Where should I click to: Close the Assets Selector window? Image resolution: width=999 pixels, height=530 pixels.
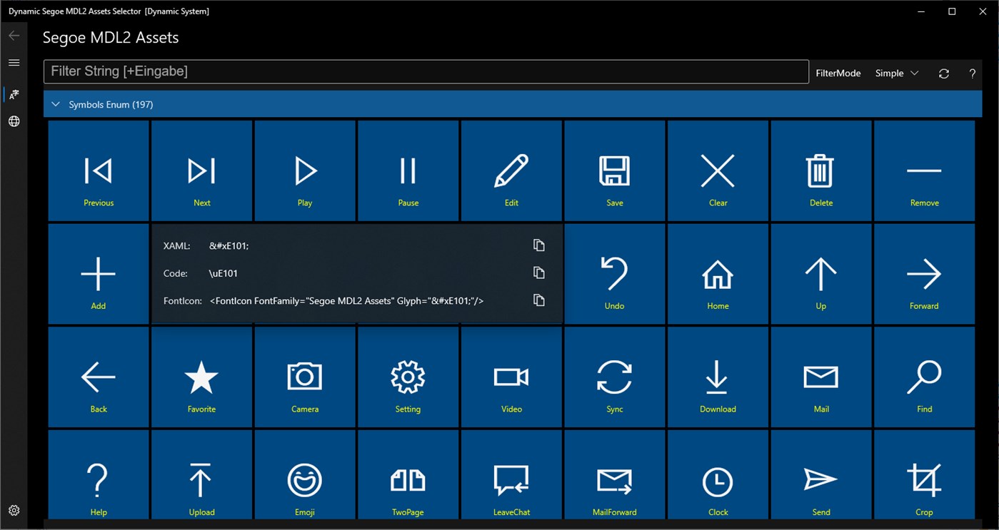[983, 11]
